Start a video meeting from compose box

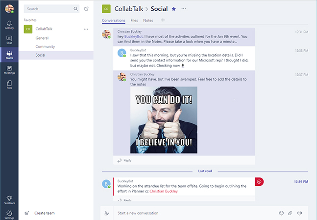click(300, 213)
